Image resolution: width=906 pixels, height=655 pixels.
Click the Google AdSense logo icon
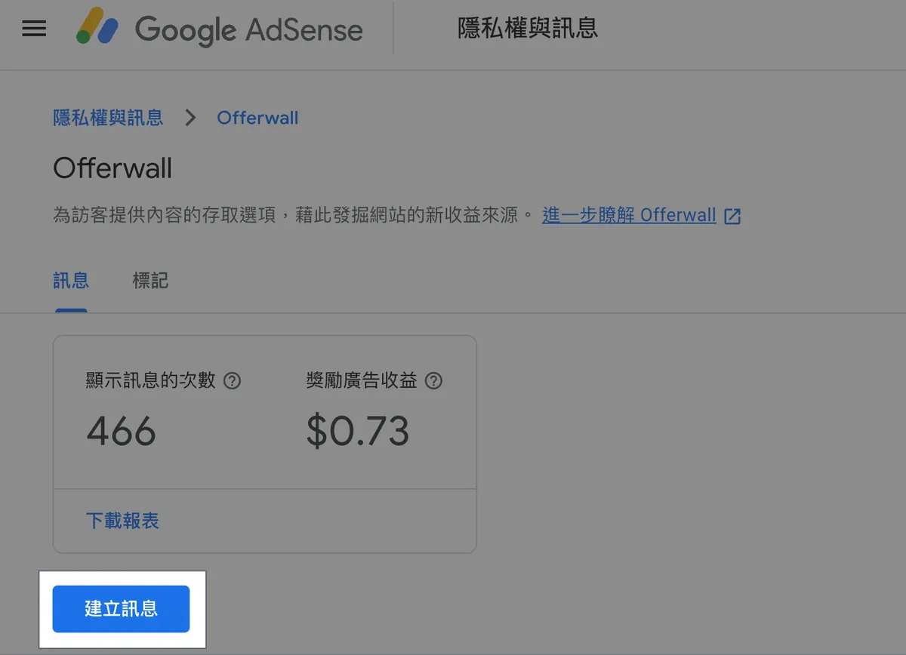click(97, 28)
